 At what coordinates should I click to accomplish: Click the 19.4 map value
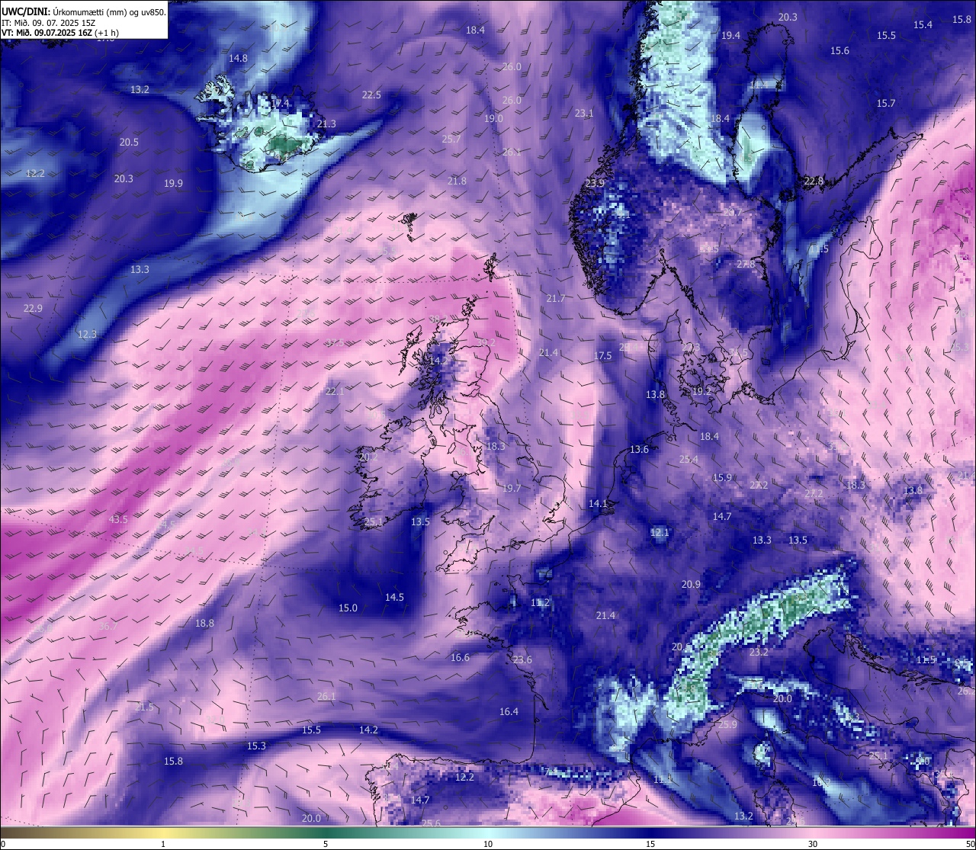point(730,35)
